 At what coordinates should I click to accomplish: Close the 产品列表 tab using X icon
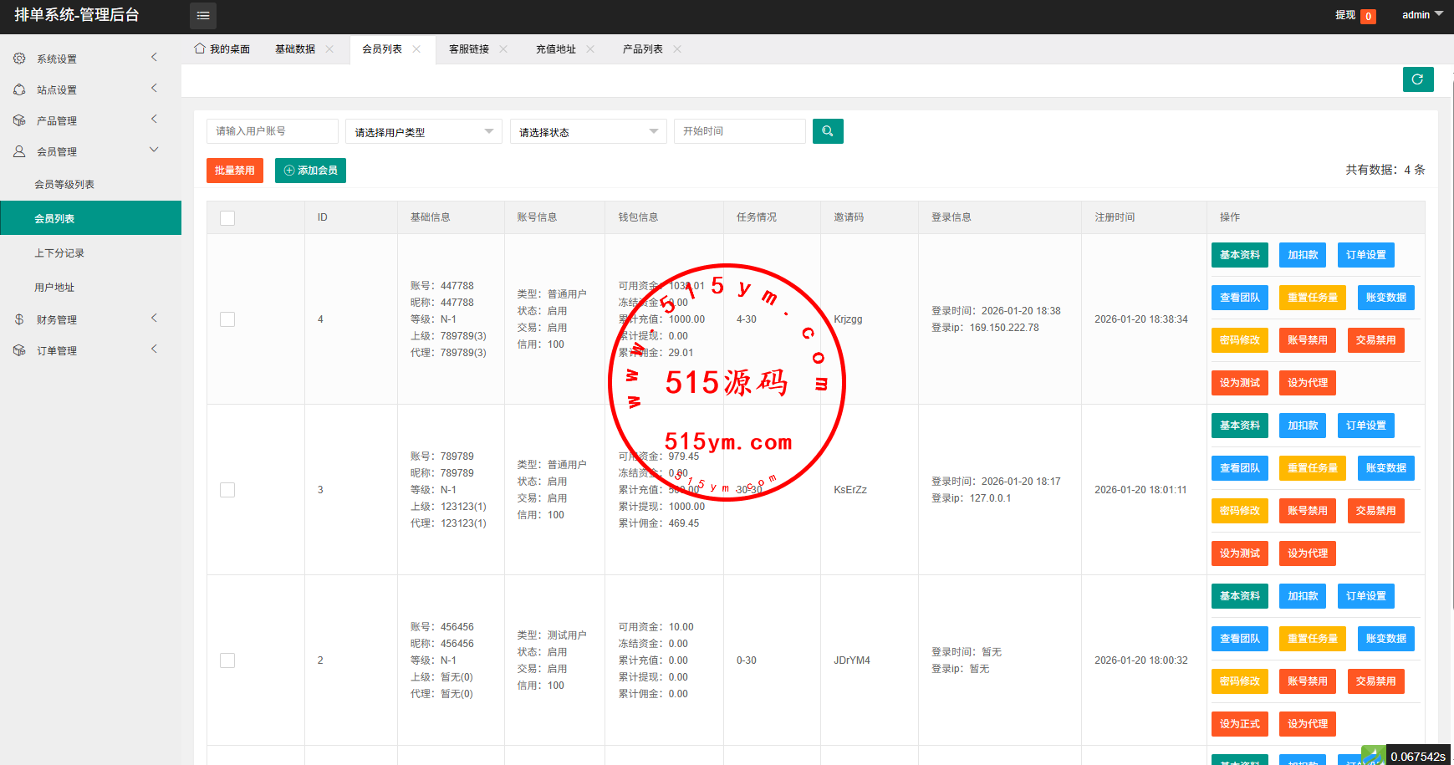[677, 49]
